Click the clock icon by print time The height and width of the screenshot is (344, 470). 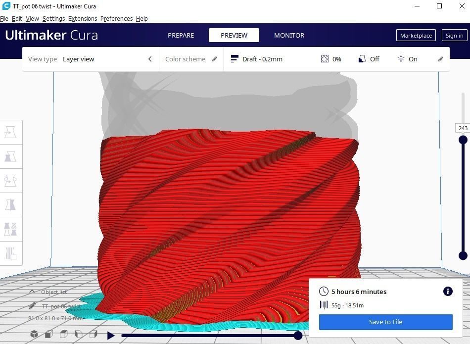(x=324, y=291)
